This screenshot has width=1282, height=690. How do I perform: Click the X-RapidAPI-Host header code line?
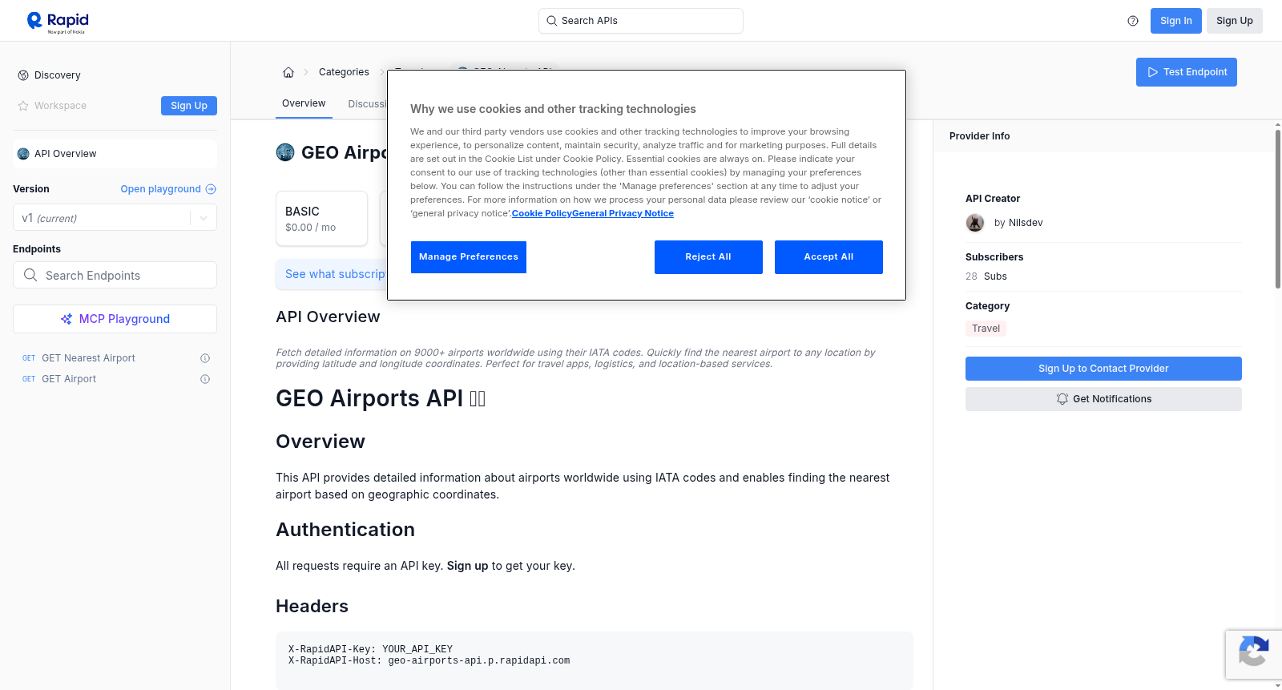click(429, 661)
